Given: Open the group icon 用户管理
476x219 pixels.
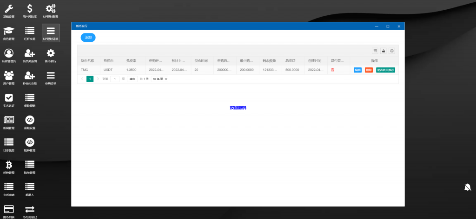Looking at the screenshot, I should (9, 78).
